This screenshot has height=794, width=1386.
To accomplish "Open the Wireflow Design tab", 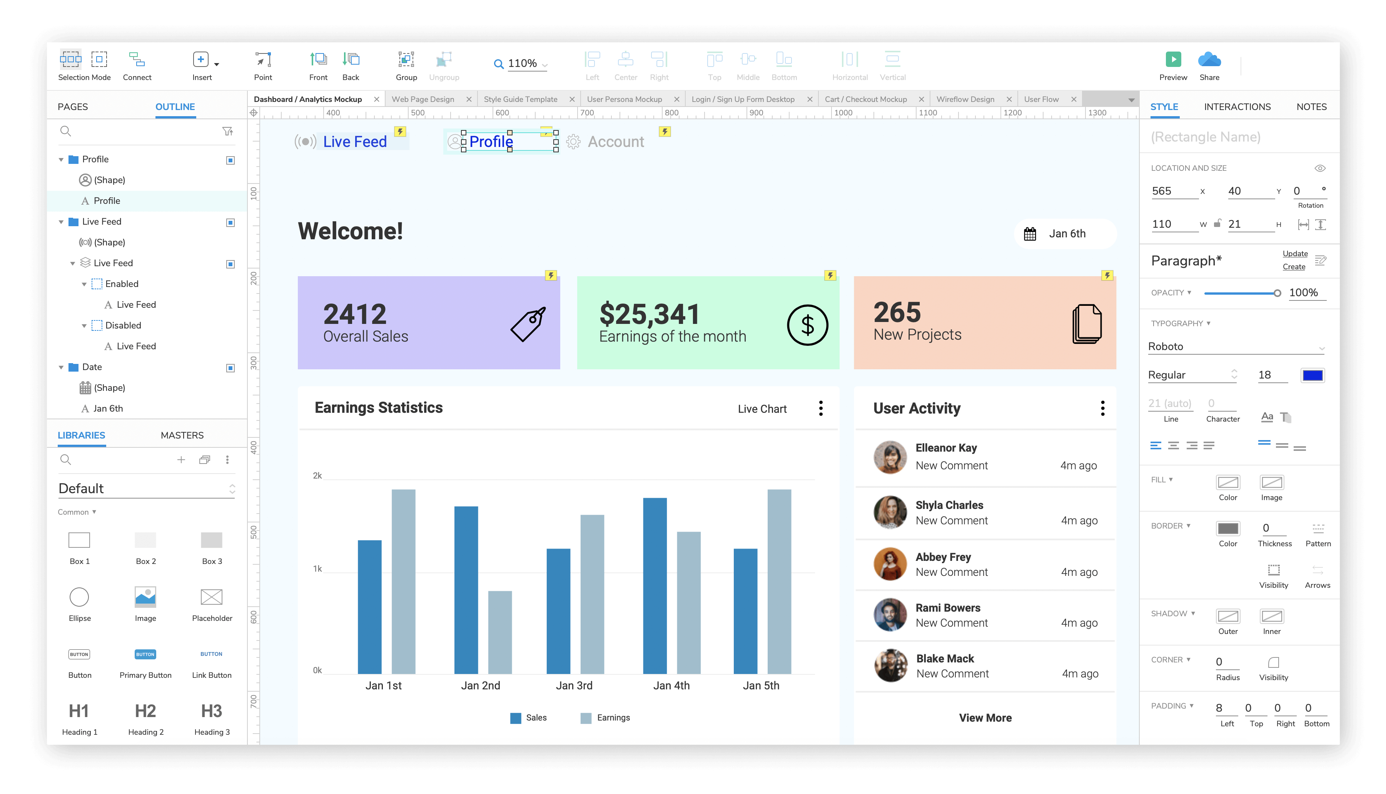I will pyautogui.click(x=965, y=99).
